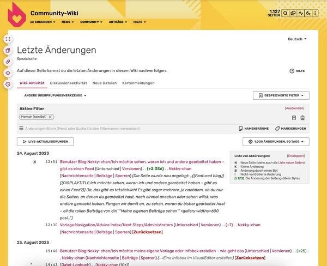Switch to Kartenmeldungen tab

[x=138, y=83]
